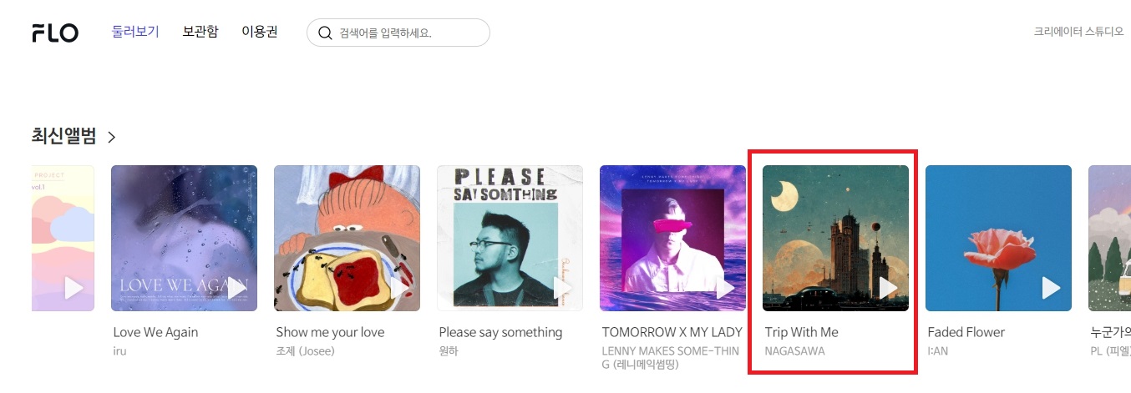Switch to the 보관함 tab
The height and width of the screenshot is (393, 1131).
pyautogui.click(x=200, y=32)
